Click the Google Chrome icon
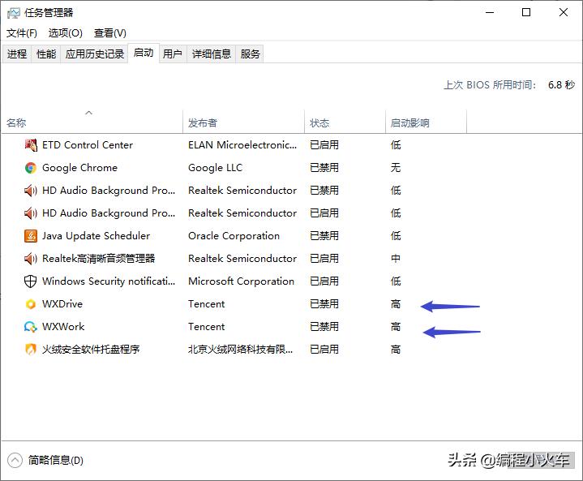 tap(31, 168)
